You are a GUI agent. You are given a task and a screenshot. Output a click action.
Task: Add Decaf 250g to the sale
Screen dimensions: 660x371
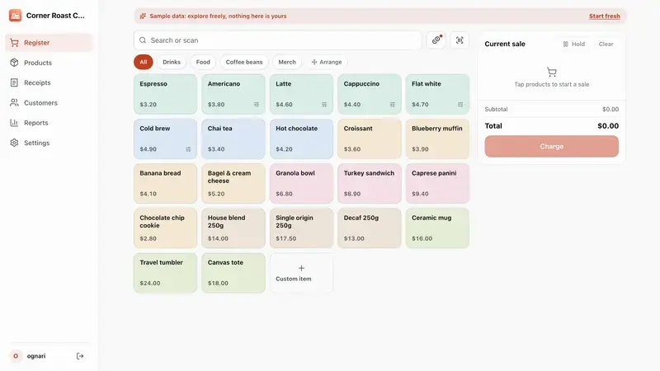click(369, 228)
